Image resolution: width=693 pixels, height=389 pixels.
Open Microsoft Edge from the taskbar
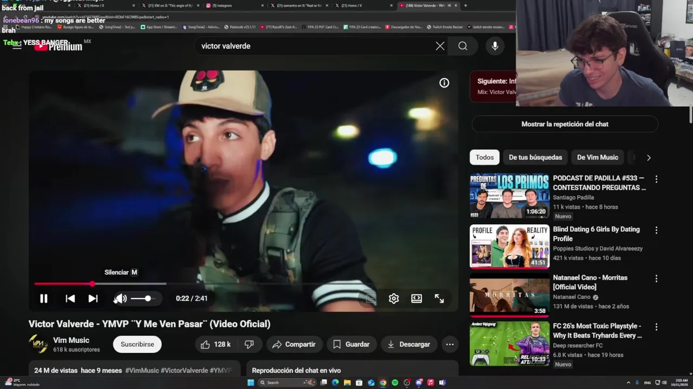click(x=335, y=383)
